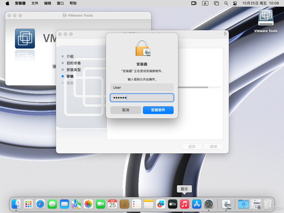Open Photos app in the Dock
284x213 pixels.
coord(88,204)
